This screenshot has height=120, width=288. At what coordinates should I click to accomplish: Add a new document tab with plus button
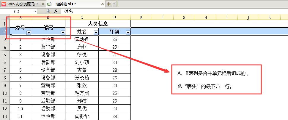pyautogui.click(x=109, y=4)
